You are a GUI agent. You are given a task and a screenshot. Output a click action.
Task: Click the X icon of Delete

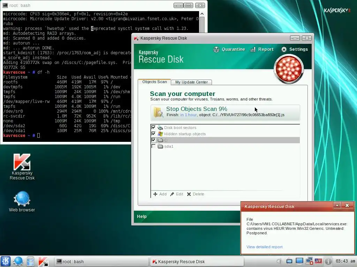coord(189,194)
